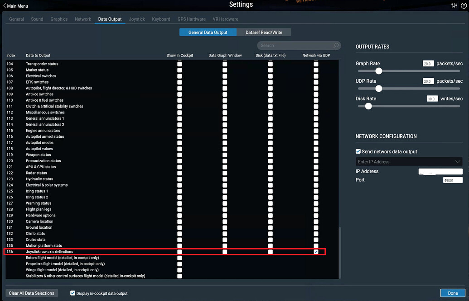Click the back arrow next to Main Menu
The height and width of the screenshot is (301, 469).
(x=4, y=6)
